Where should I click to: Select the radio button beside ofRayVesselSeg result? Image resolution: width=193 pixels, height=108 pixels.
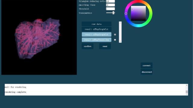[115, 40]
